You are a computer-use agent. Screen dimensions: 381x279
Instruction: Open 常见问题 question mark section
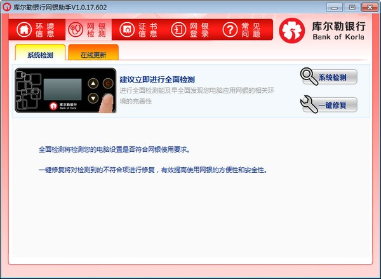point(242,30)
